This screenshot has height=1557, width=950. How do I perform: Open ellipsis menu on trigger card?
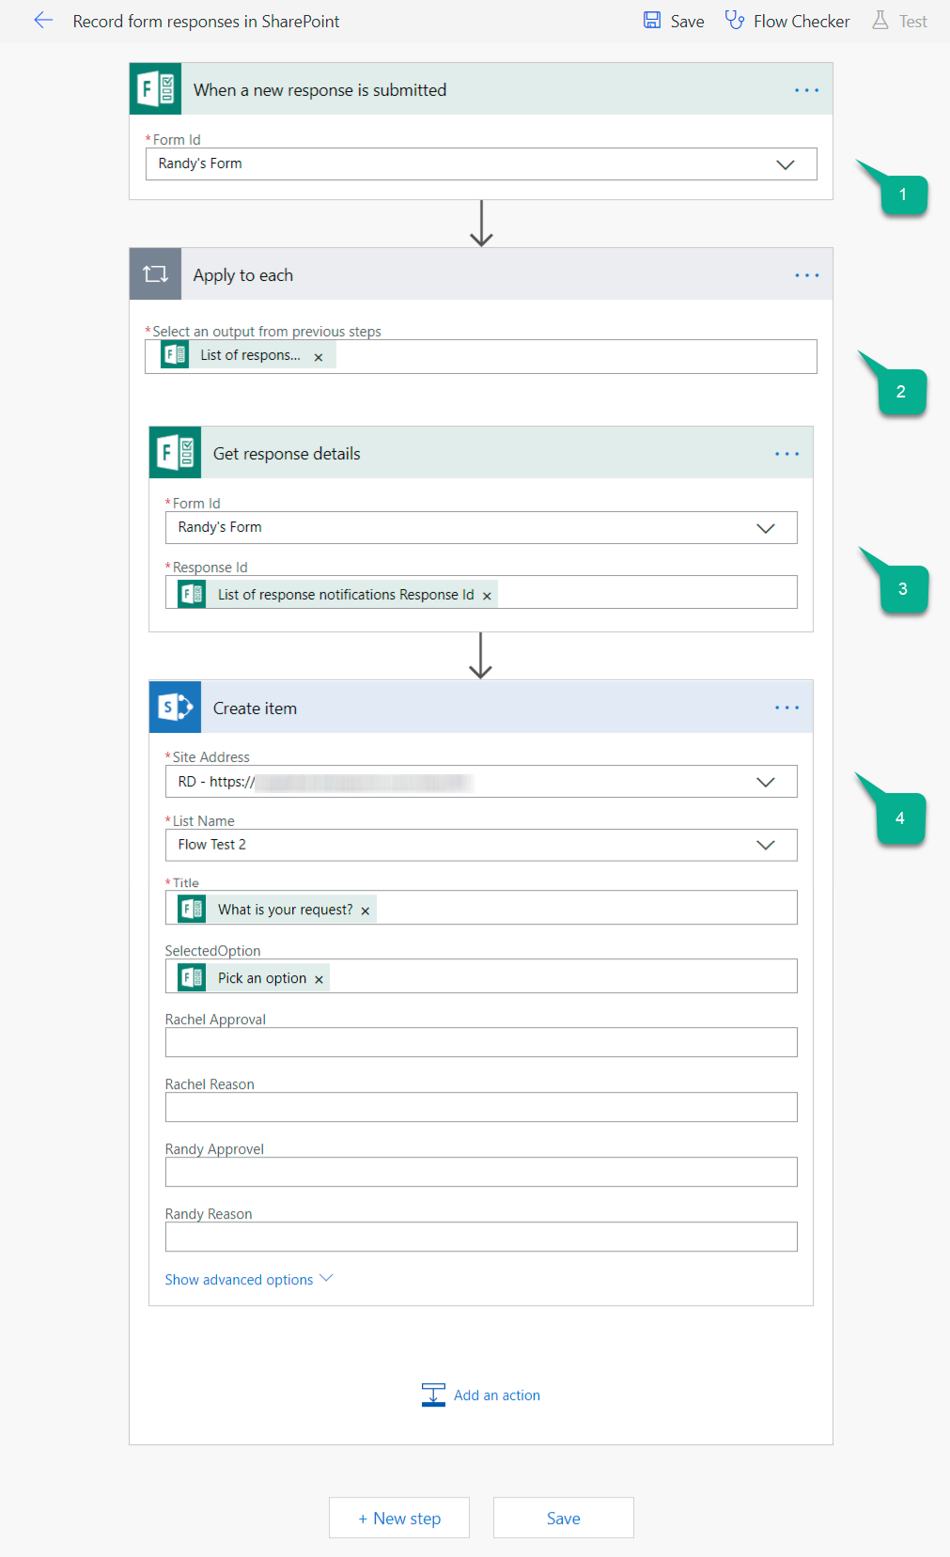(806, 90)
